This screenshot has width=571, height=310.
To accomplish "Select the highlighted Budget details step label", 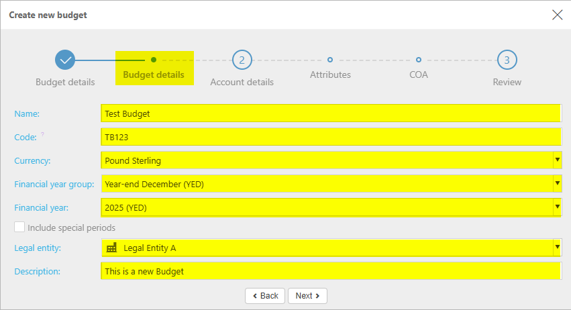I will pos(154,75).
